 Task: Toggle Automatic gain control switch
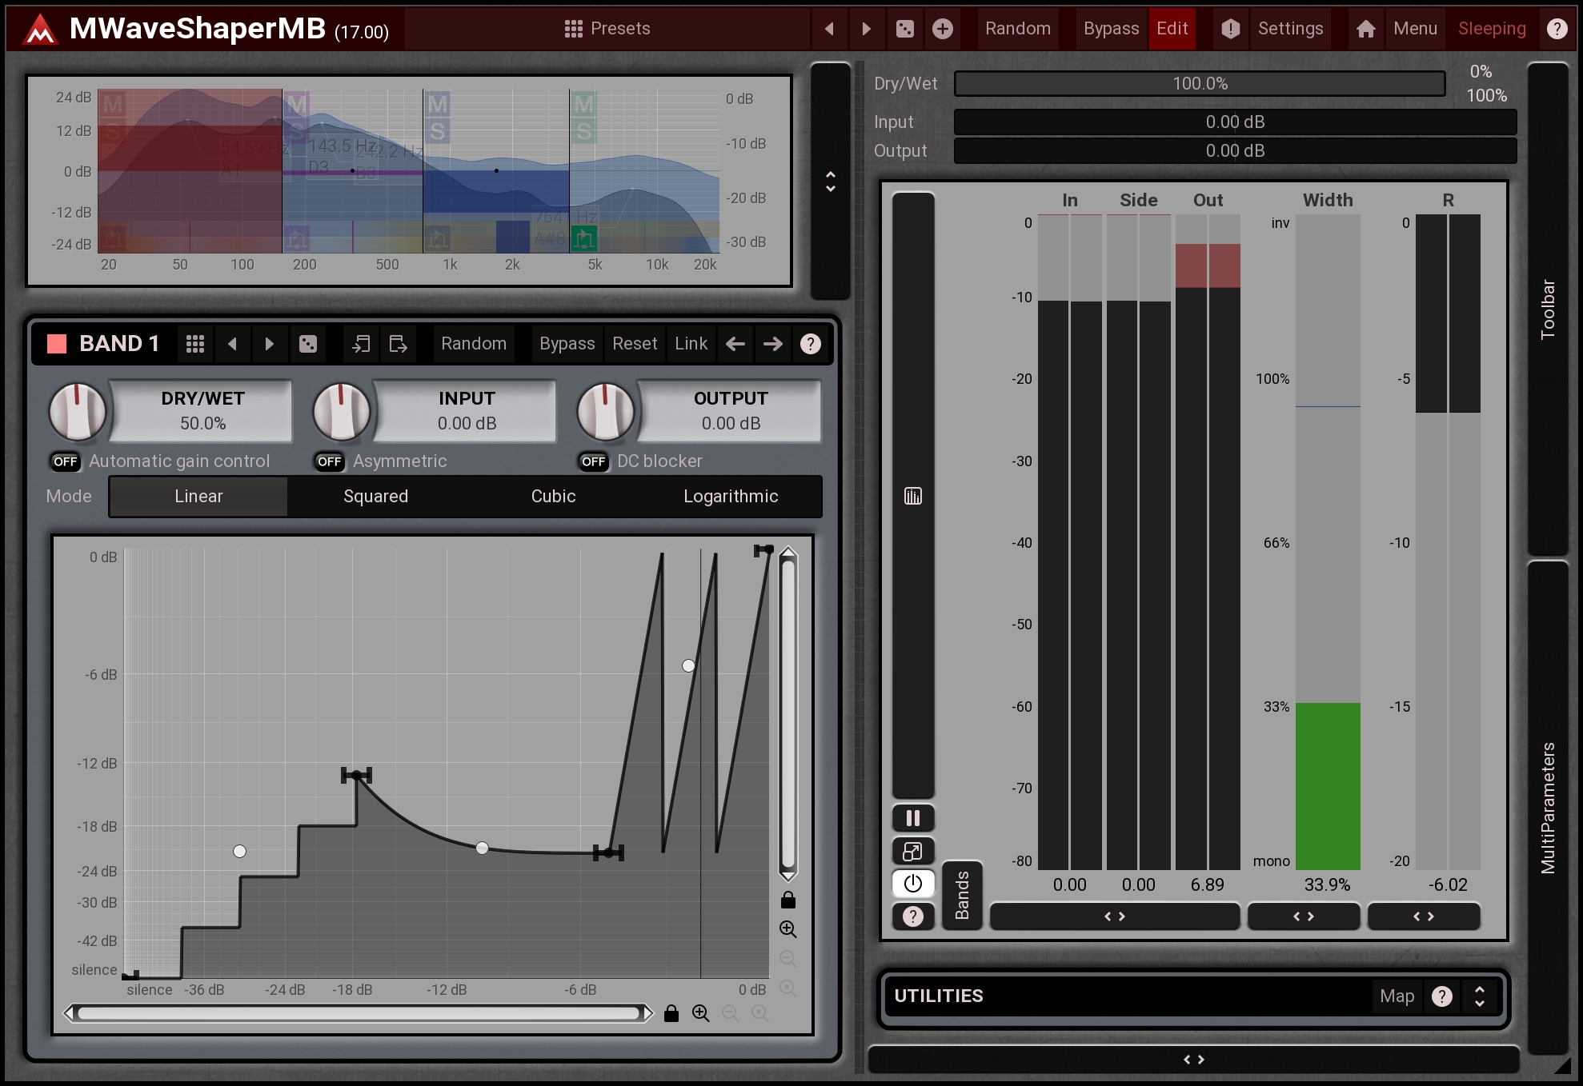point(66,461)
